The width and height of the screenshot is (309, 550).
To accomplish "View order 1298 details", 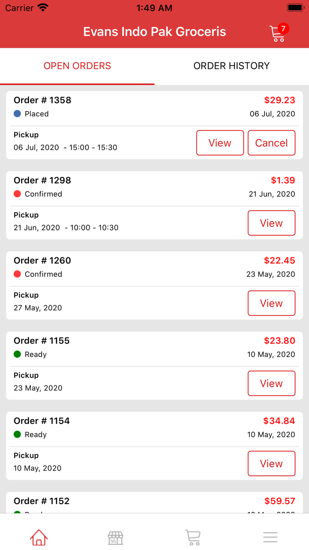I will (x=271, y=223).
